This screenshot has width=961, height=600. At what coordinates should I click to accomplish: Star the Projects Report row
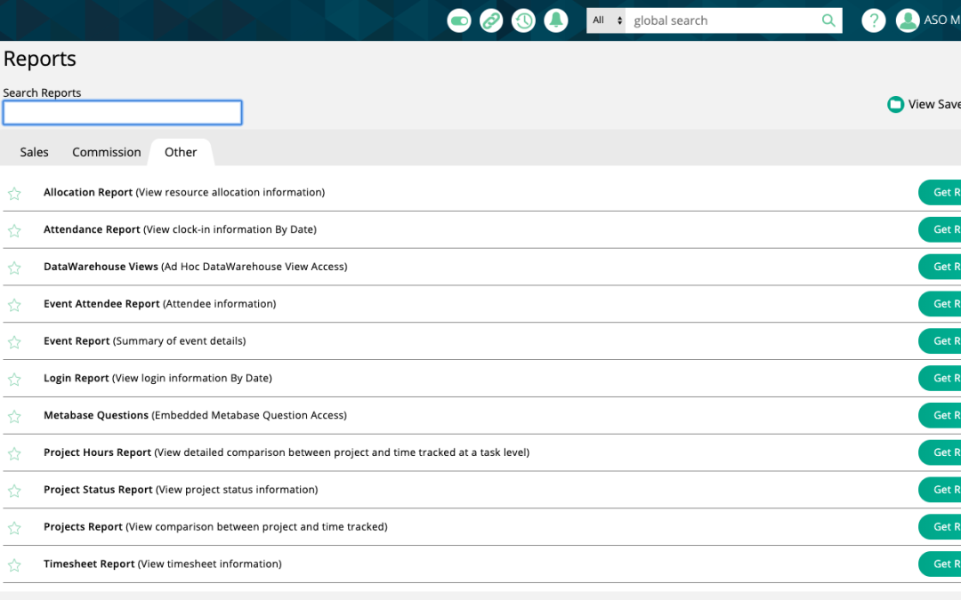(x=15, y=528)
